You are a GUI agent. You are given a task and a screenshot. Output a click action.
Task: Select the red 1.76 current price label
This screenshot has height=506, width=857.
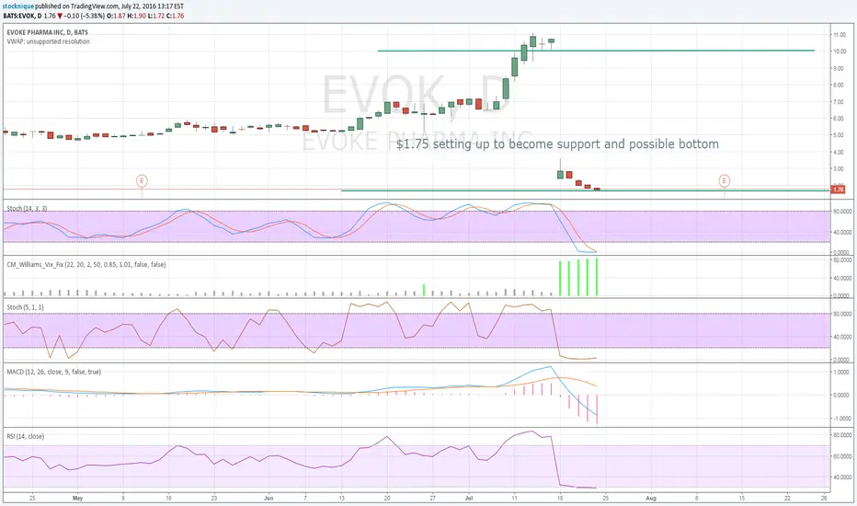(838, 190)
